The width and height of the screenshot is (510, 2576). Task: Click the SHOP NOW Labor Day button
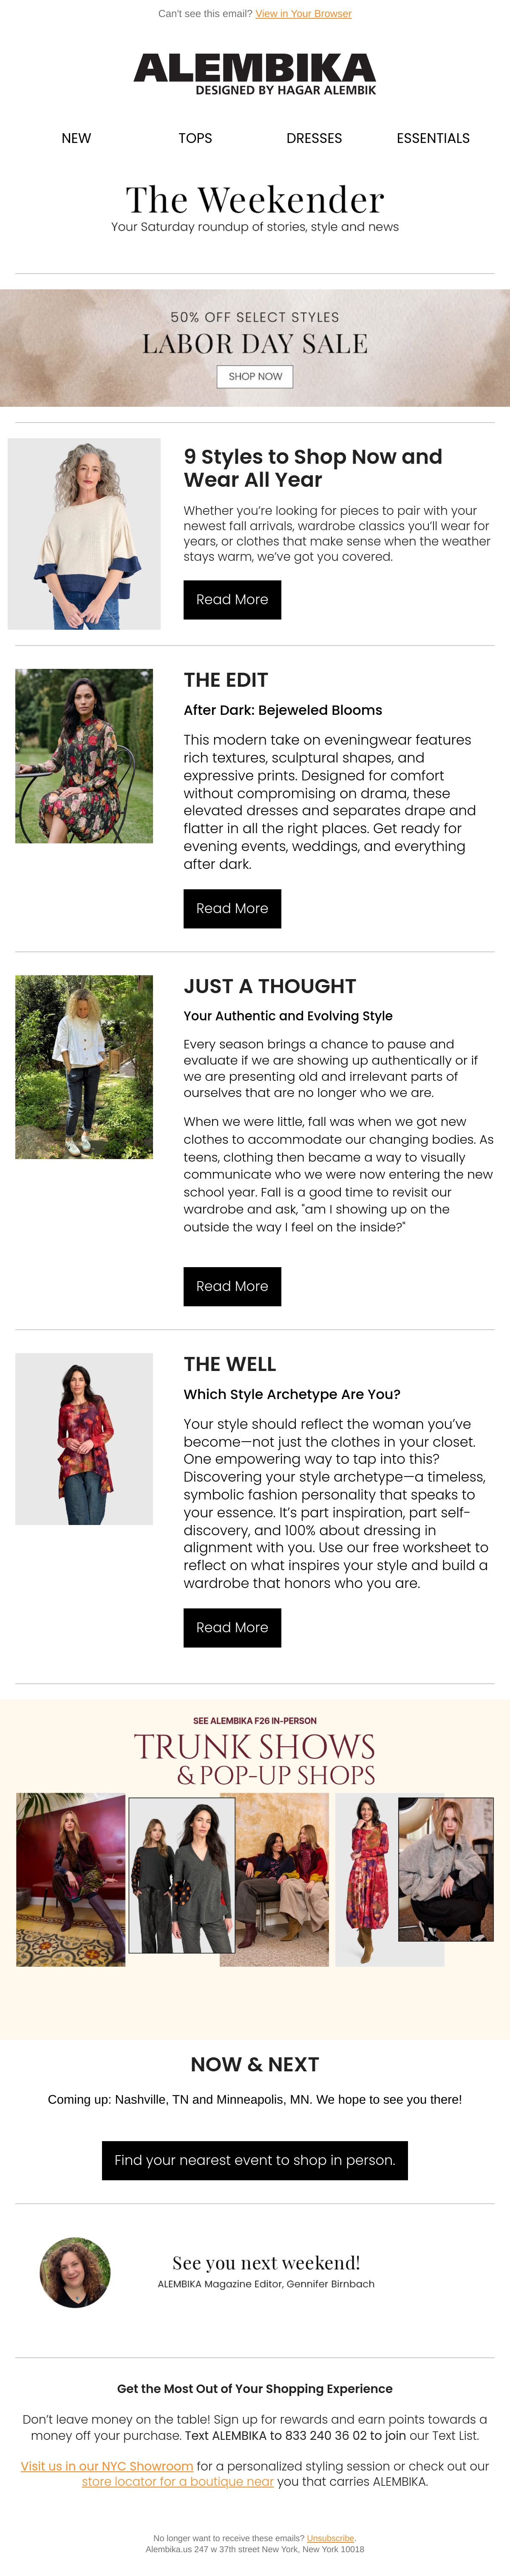pos(255,376)
